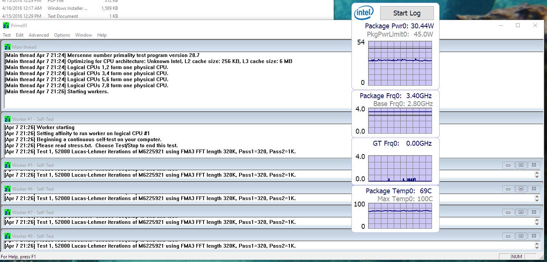
Task: Click the Package Pwr0 power graph
Action: 400,63
